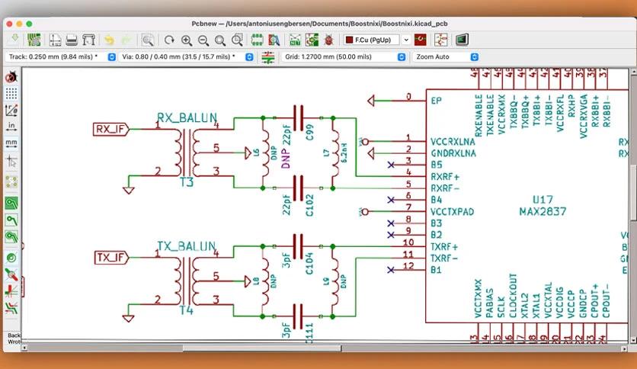
Task: Open the Page Settings icon
Action: [55, 40]
